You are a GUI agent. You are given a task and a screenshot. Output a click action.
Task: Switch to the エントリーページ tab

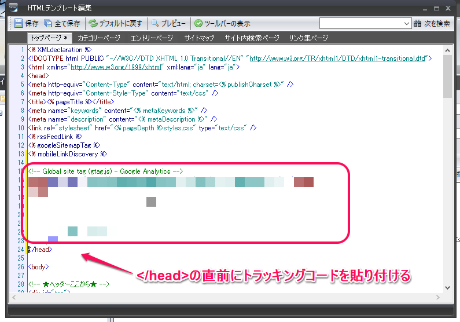point(152,38)
